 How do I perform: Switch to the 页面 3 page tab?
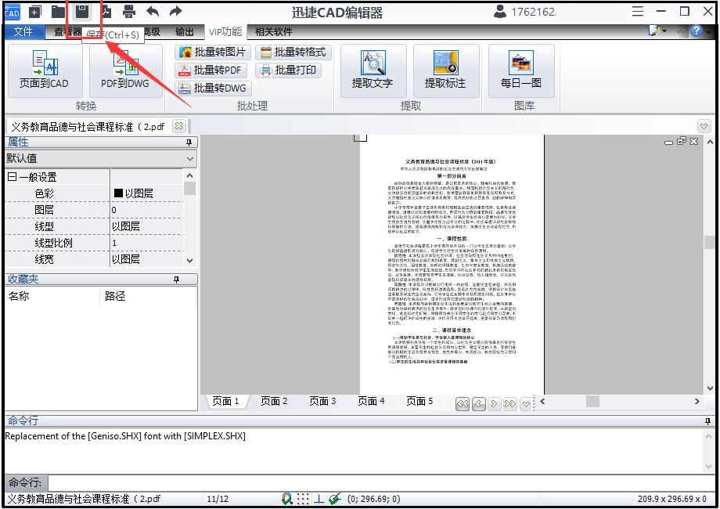pos(322,400)
